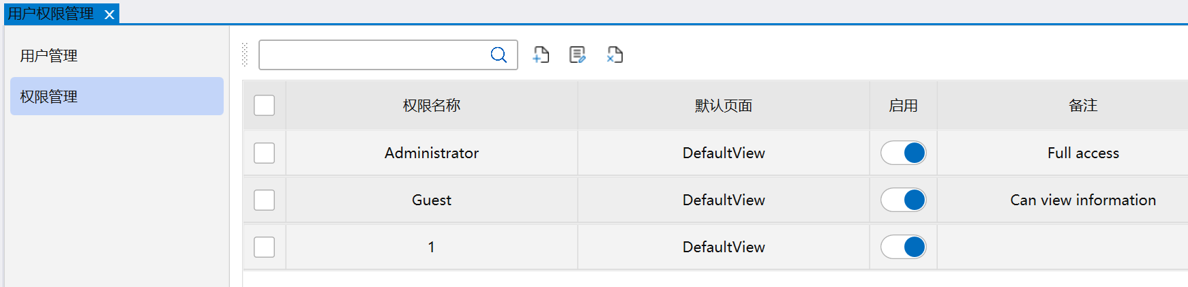1188x287 pixels.
Task: Select the Guest row checkbox
Action: point(264,200)
